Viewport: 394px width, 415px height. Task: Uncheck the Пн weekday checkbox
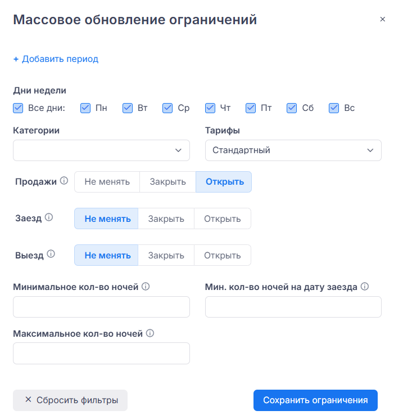coord(85,108)
